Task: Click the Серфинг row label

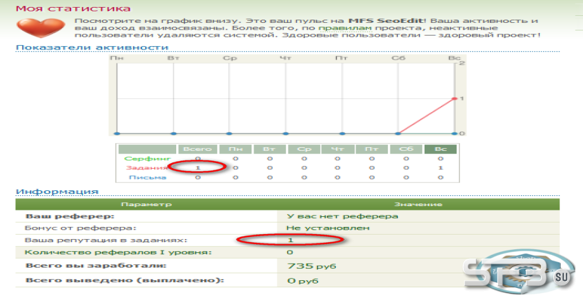Action: coord(147,159)
